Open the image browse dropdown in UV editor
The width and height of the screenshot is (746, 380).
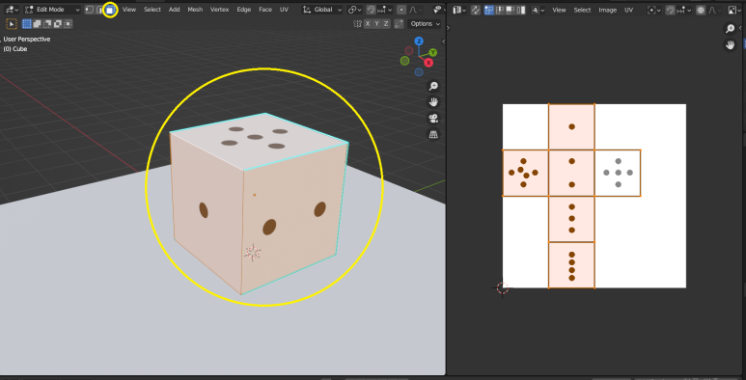tap(734, 10)
